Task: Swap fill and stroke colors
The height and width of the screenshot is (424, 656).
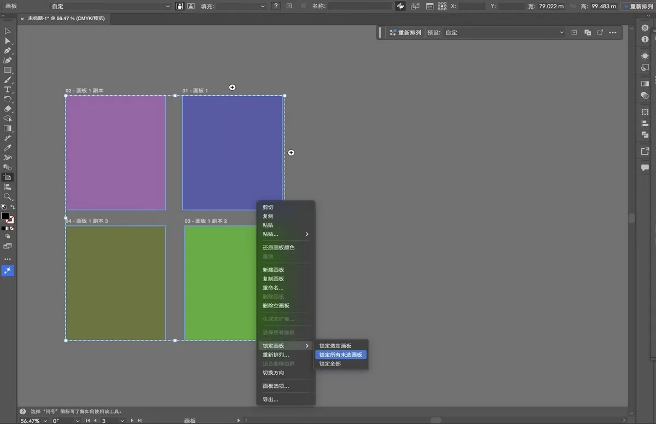Action: coord(13,207)
